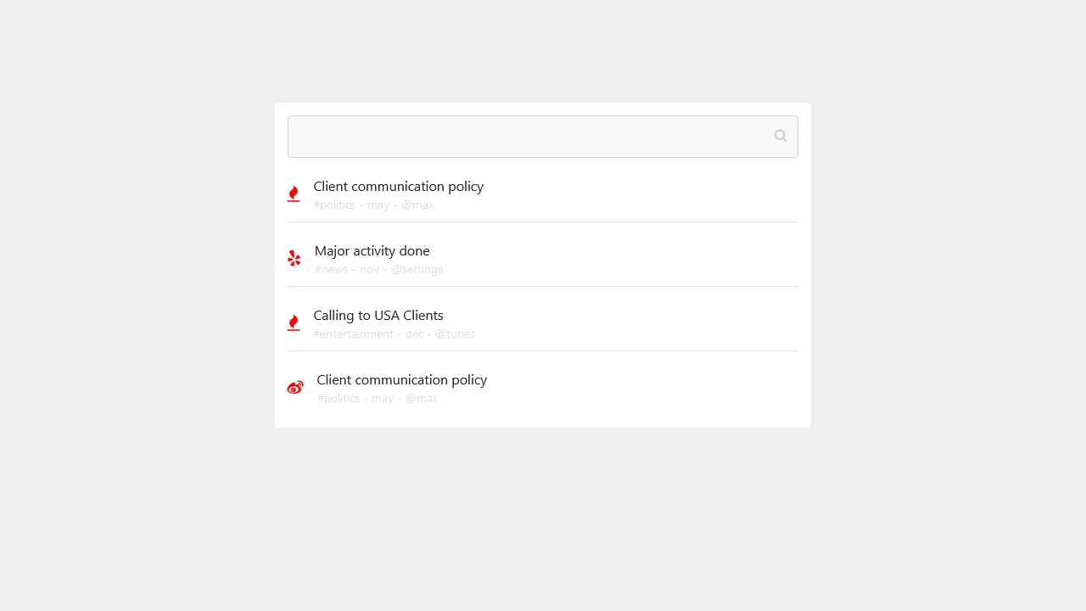Click the Weibo icon on the last result
This screenshot has height=611, width=1086.
pyautogui.click(x=295, y=387)
